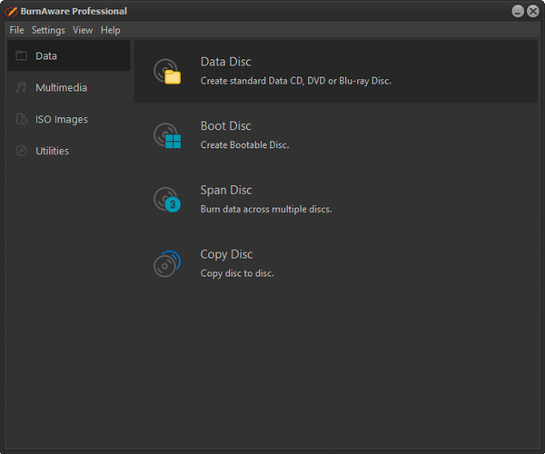The width and height of the screenshot is (545, 454).
Task: Minimize the BurnAware Professional window
Action: (x=517, y=12)
